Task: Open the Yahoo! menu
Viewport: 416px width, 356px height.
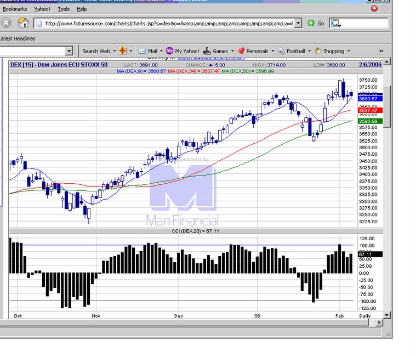Action: [x=42, y=9]
